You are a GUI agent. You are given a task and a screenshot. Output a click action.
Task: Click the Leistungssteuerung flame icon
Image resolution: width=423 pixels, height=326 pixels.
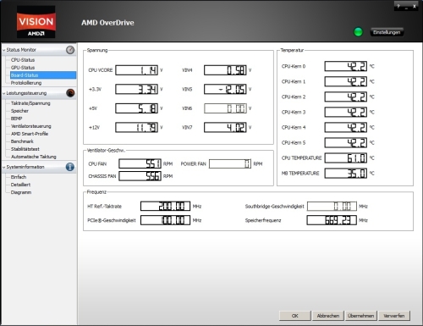[x=70, y=93]
